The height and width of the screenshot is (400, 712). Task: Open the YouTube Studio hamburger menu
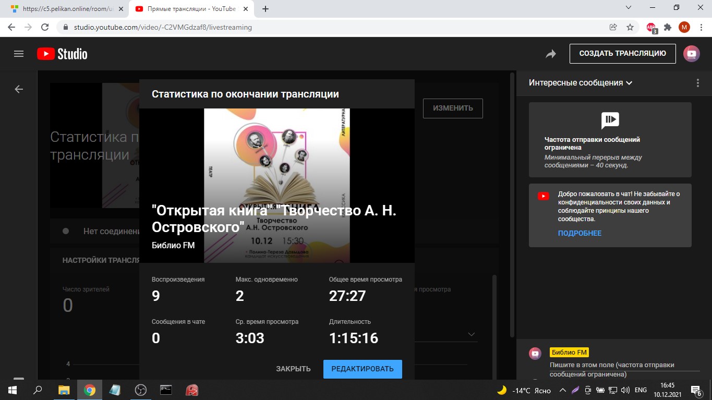click(19, 54)
